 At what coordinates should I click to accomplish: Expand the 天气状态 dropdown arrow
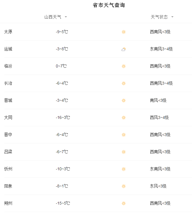(172, 17)
